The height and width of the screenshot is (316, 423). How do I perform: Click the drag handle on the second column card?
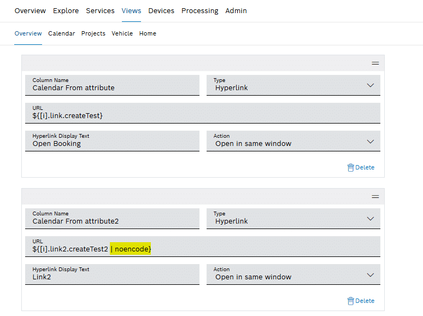(375, 196)
